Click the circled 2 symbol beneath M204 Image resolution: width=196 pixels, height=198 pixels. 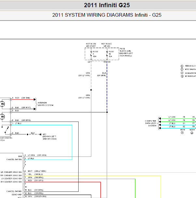tap(192, 133)
